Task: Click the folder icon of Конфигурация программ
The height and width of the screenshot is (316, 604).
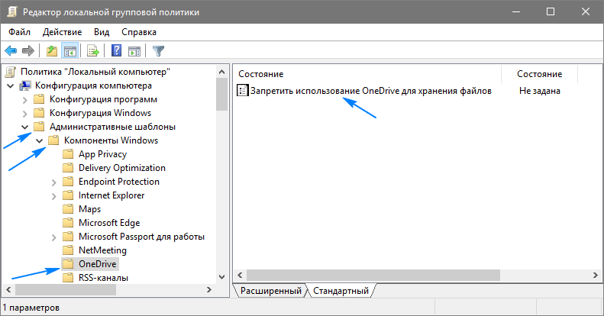Action: [x=39, y=100]
